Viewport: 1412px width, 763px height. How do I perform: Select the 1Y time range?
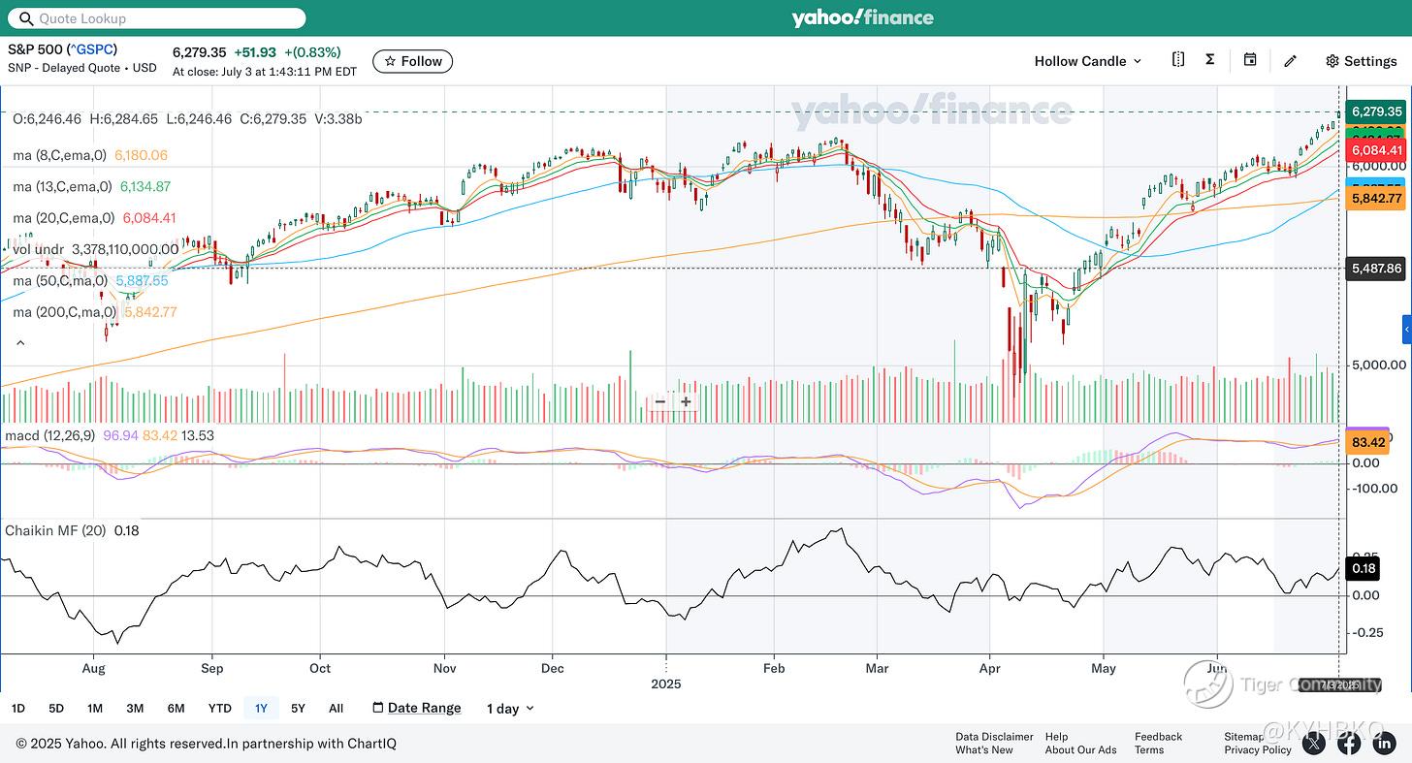(x=261, y=709)
